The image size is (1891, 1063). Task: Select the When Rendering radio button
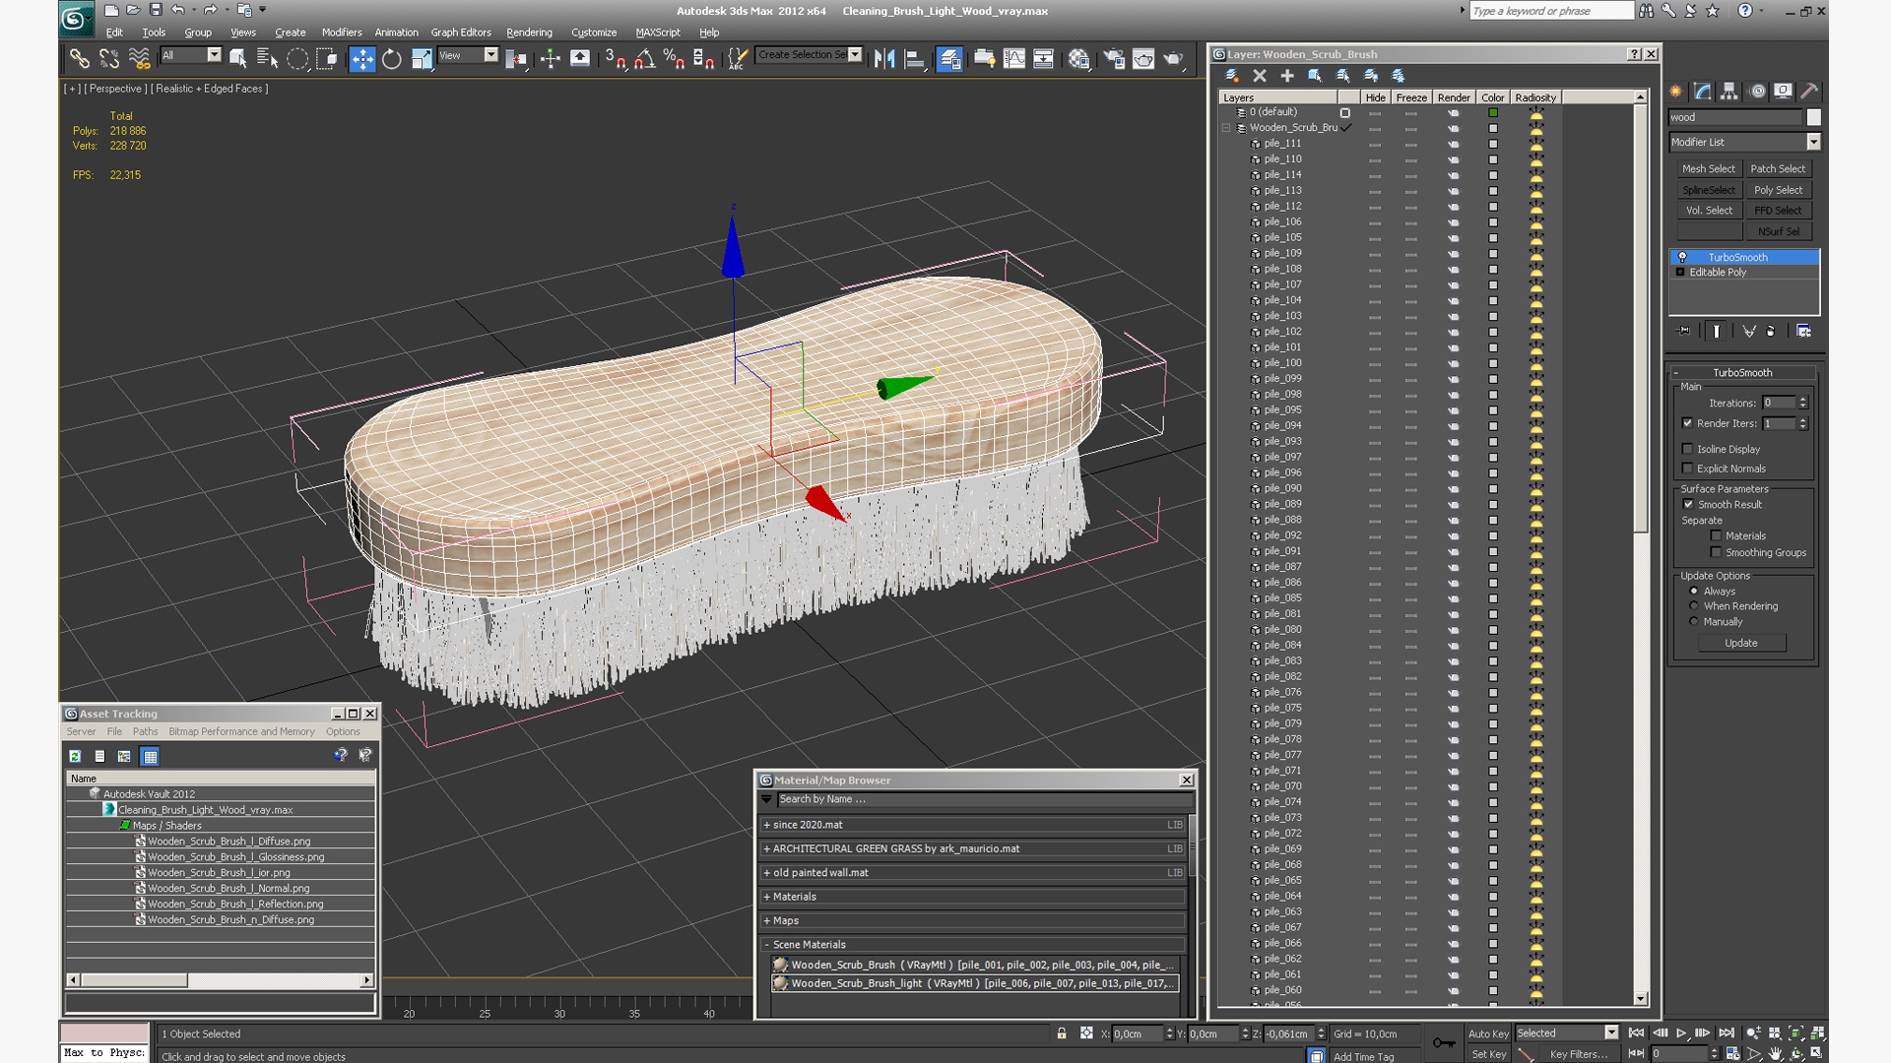click(1694, 606)
